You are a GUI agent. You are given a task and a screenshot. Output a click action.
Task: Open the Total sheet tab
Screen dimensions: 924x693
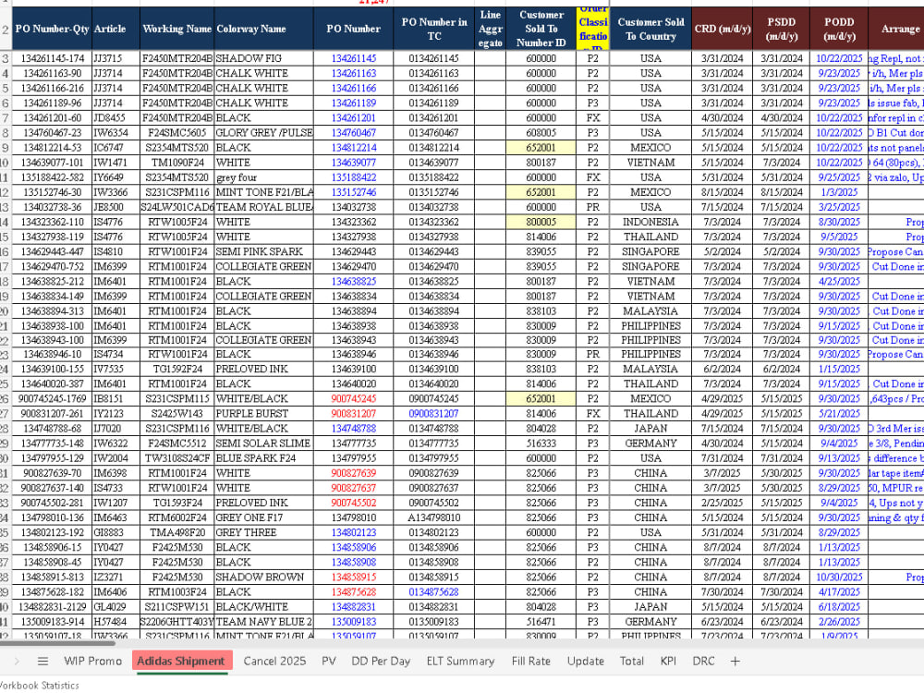(x=632, y=662)
